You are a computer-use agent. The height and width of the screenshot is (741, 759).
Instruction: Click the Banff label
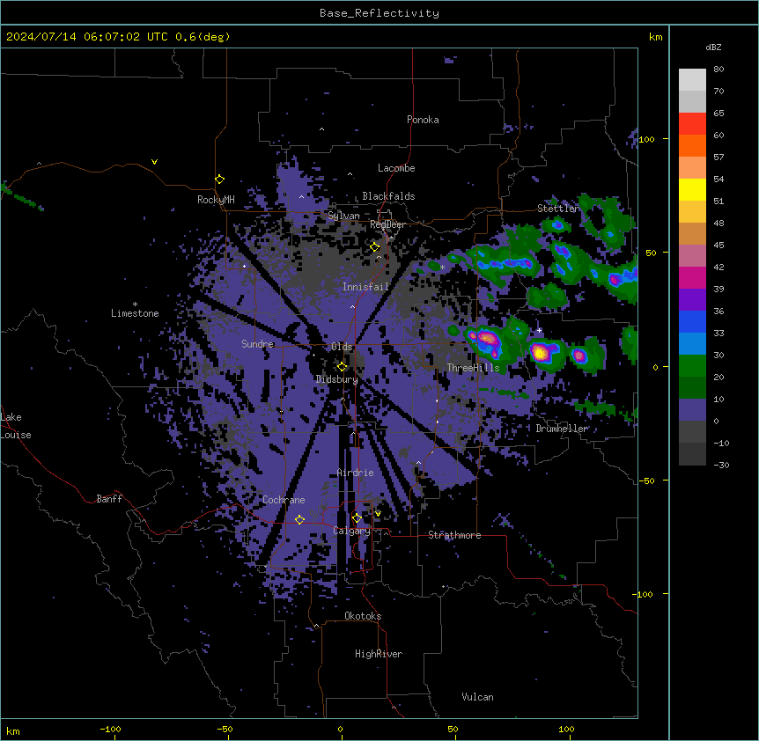(109, 499)
